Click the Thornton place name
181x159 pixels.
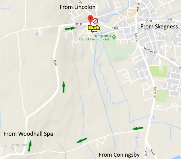19,145
